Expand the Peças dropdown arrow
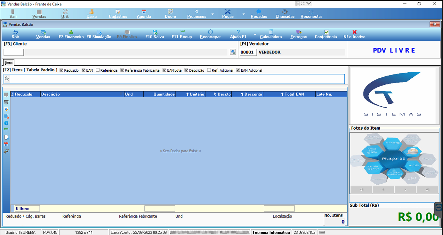Viewport: 443px width, 235px height. pyautogui.click(x=244, y=14)
